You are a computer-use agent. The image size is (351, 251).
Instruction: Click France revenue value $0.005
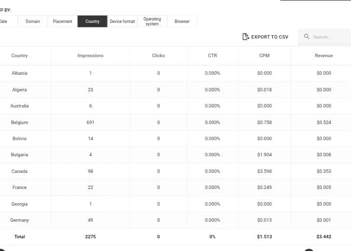(x=324, y=187)
